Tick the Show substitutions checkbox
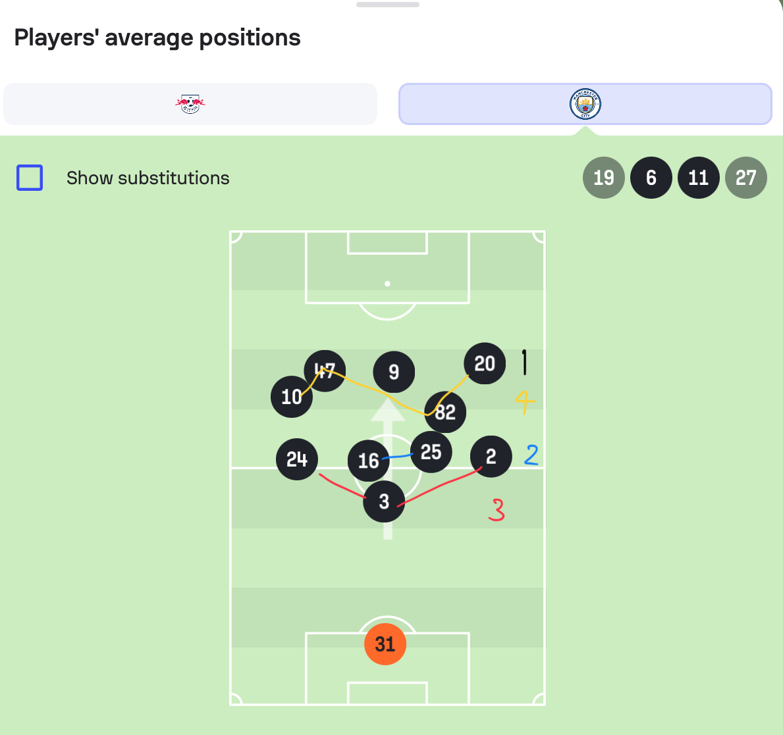The height and width of the screenshot is (735, 783). pos(30,178)
